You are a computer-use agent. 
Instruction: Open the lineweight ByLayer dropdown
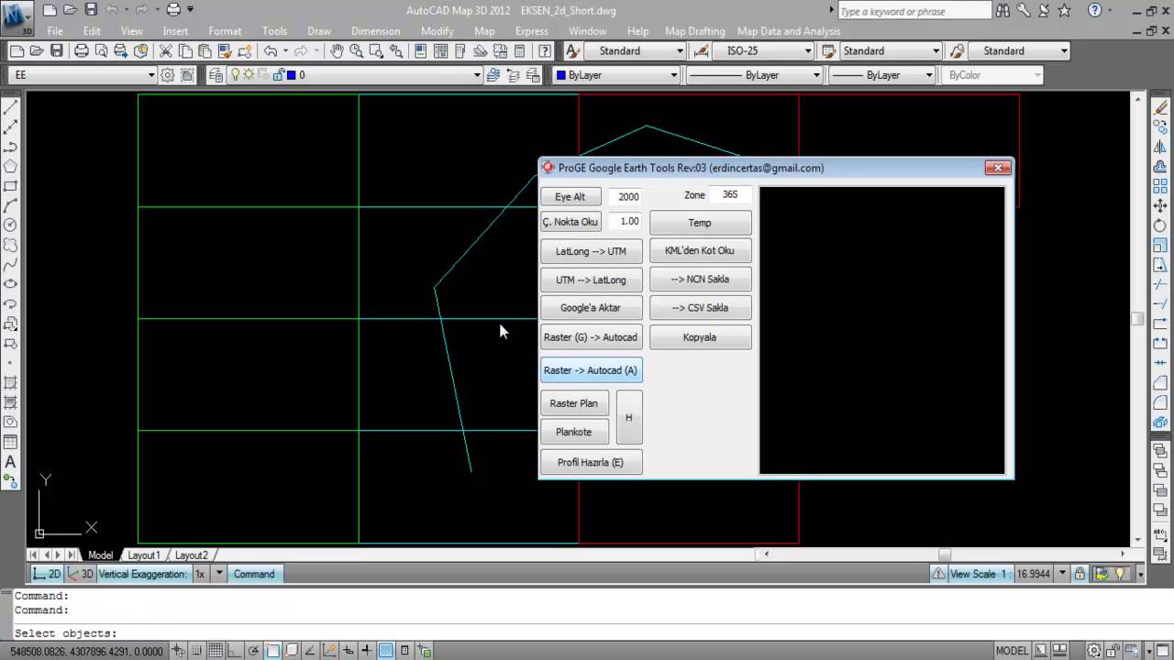pyautogui.click(x=928, y=75)
